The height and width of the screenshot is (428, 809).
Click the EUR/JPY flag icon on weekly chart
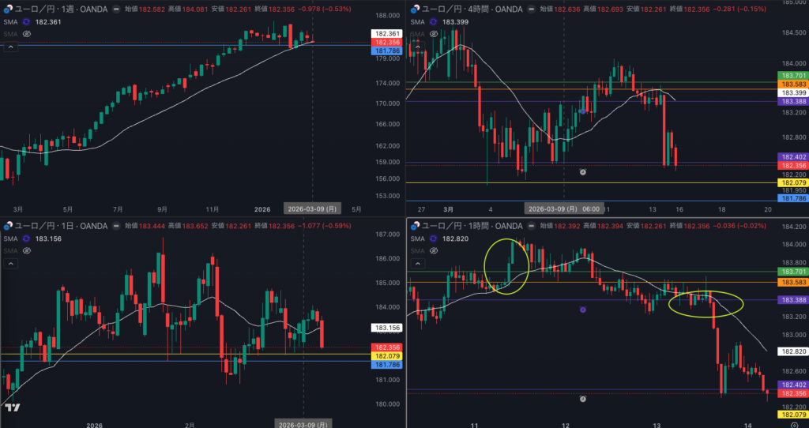tap(7, 9)
